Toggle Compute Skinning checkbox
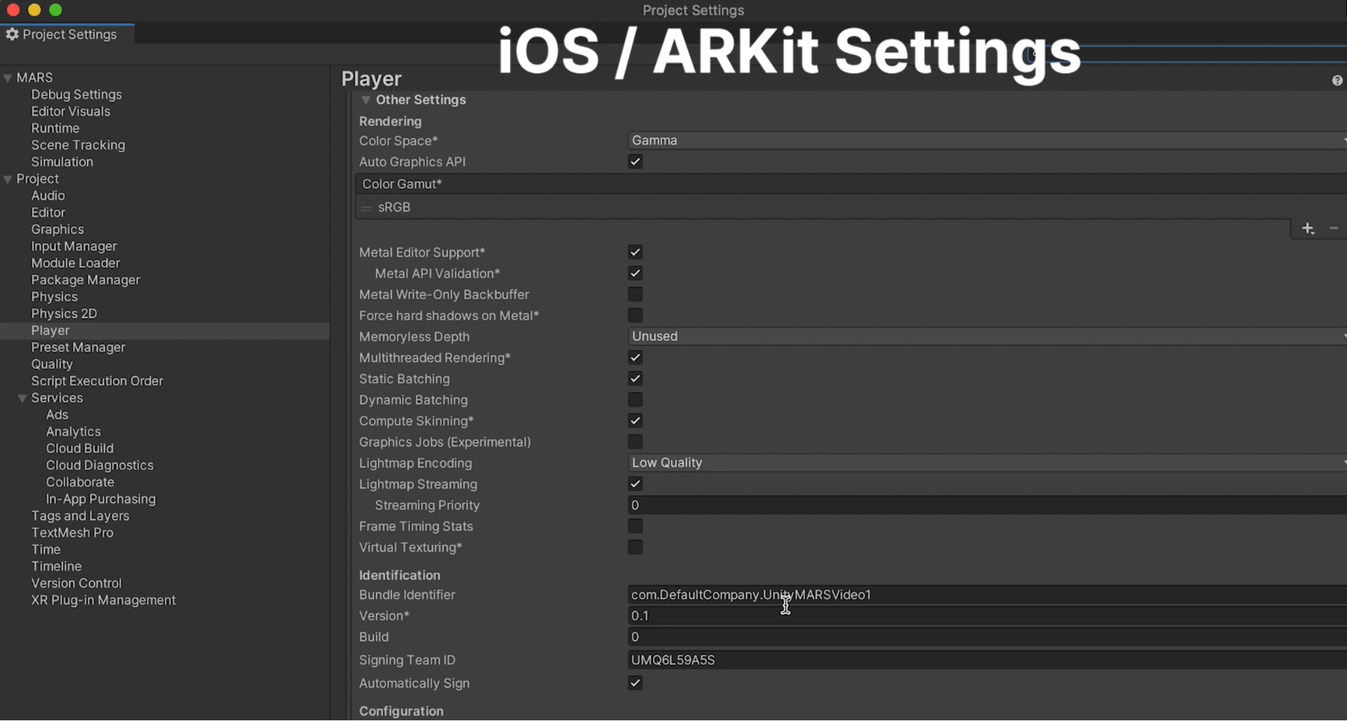 [635, 421]
